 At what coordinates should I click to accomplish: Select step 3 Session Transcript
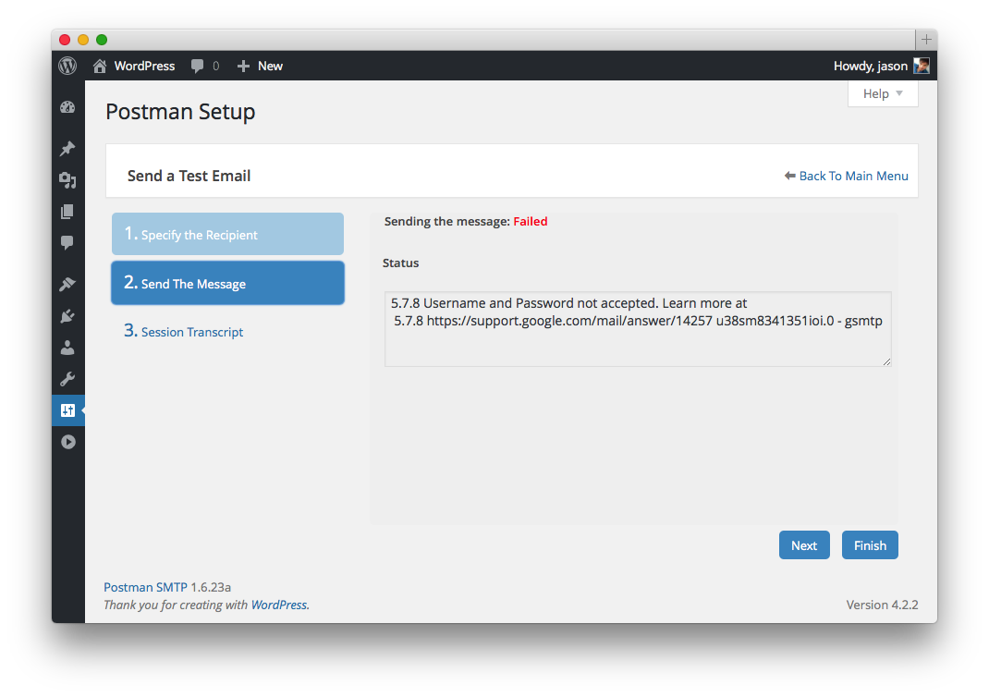pos(192,332)
